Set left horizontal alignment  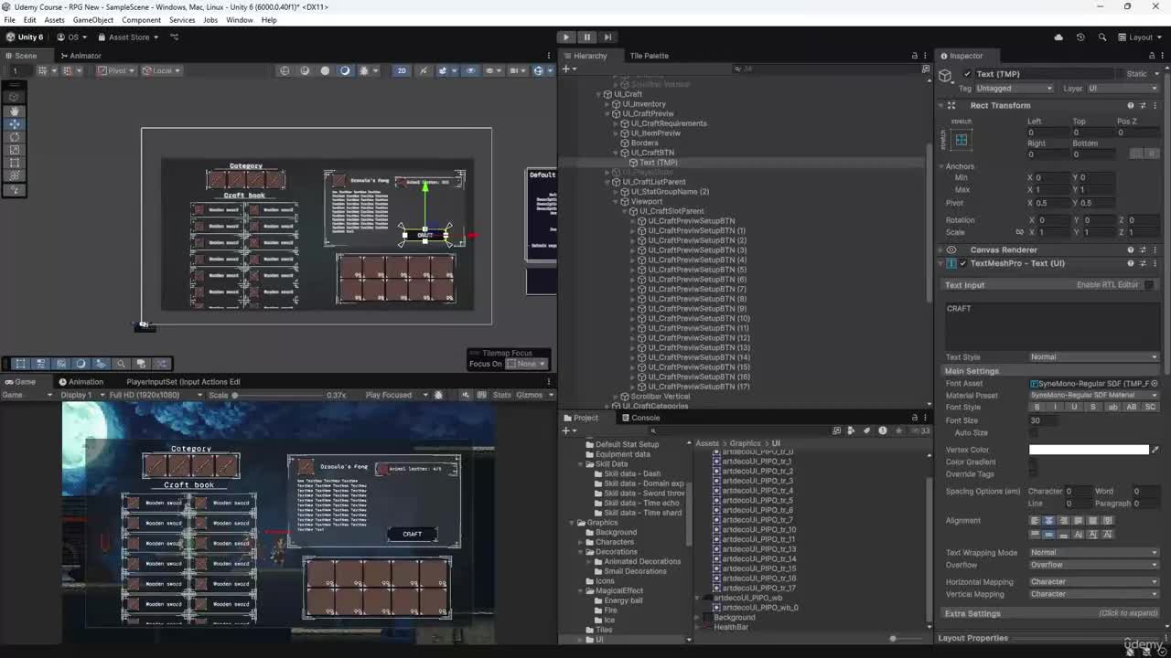pos(1035,521)
